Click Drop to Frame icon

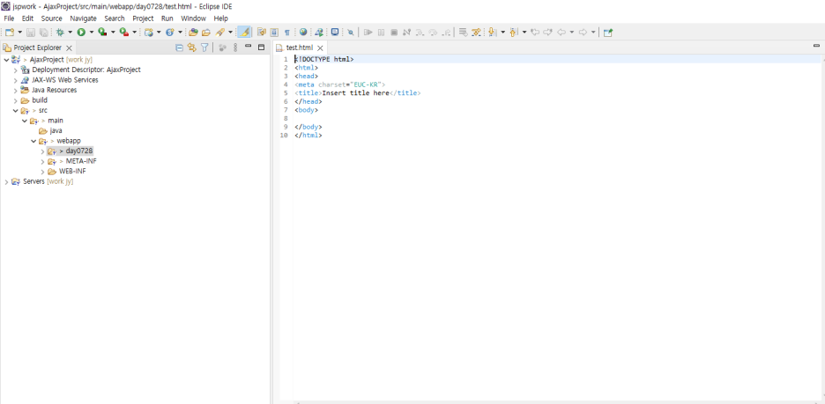(463, 32)
